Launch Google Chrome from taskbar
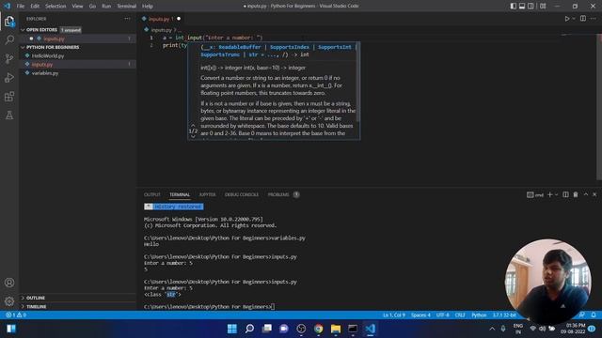 tap(318, 329)
